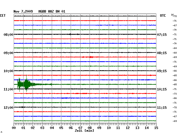178x135 pixels.
Task: Select DC value '-66' beside the 09:15 label
Action: click(175, 71)
